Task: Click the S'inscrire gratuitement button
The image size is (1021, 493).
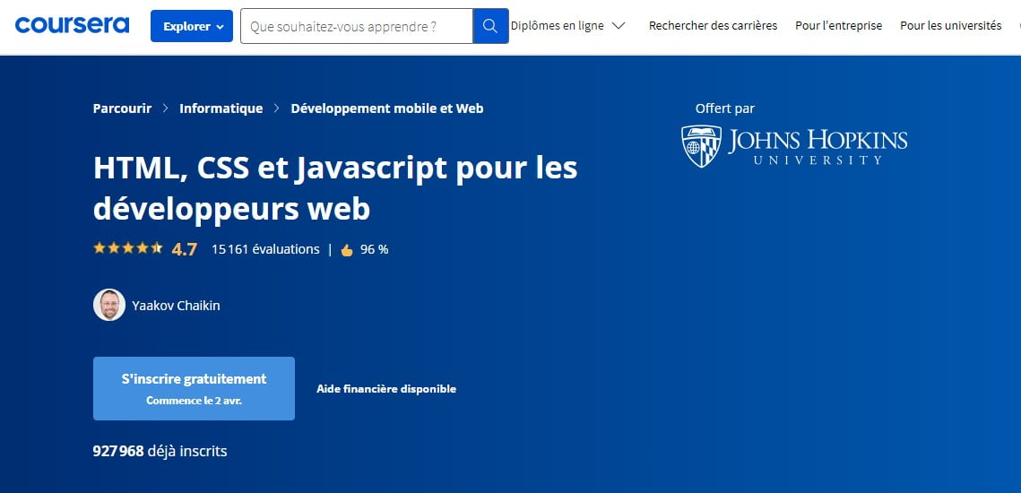Action: (x=194, y=388)
